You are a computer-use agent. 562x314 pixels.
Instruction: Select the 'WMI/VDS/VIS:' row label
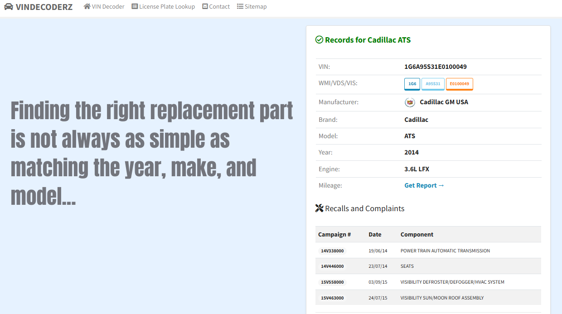(x=338, y=83)
